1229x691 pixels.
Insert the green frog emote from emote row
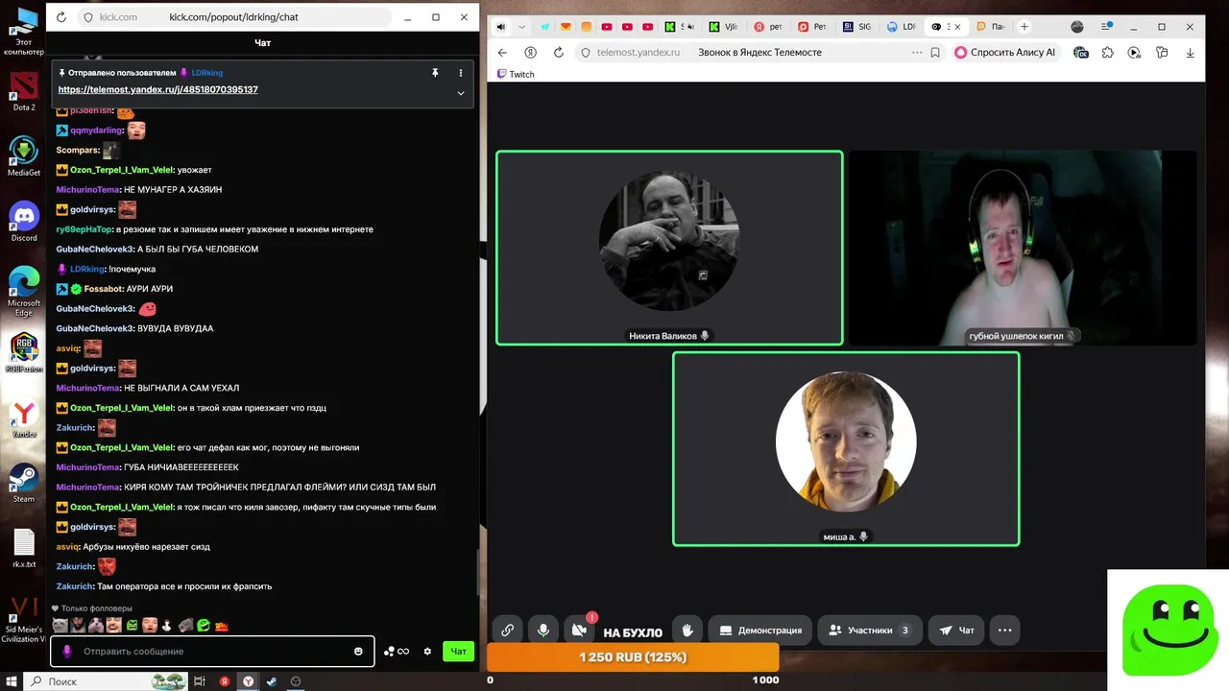tap(204, 626)
